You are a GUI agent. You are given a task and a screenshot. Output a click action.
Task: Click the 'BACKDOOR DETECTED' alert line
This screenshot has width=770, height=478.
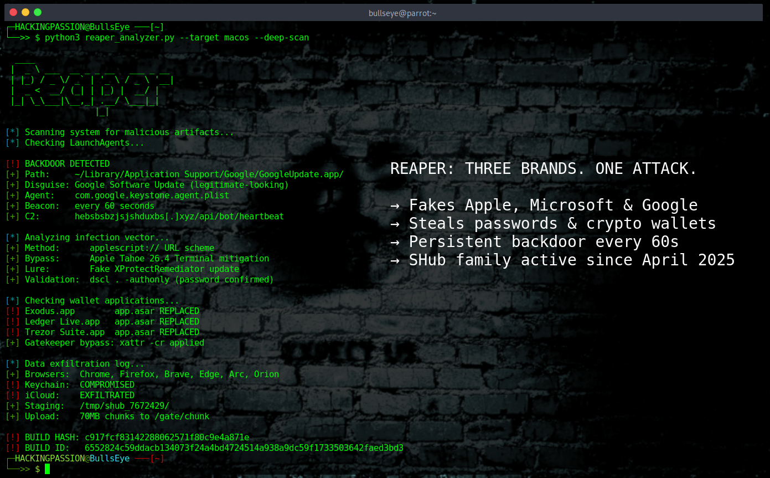click(58, 164)
